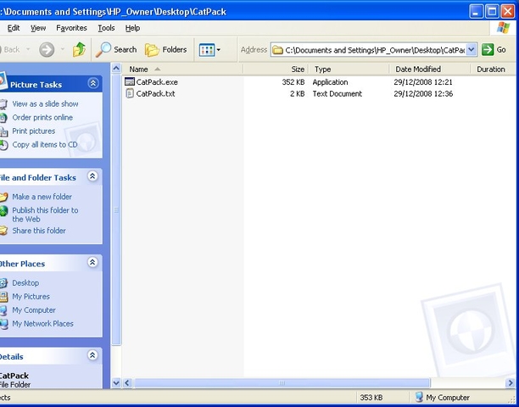Open the Help menu
This screenshot has width=519, height=407.
pos(132,28)
